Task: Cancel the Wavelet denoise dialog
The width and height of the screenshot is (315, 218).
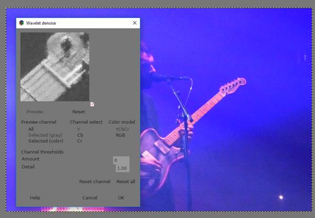Action: pos(90,198)
